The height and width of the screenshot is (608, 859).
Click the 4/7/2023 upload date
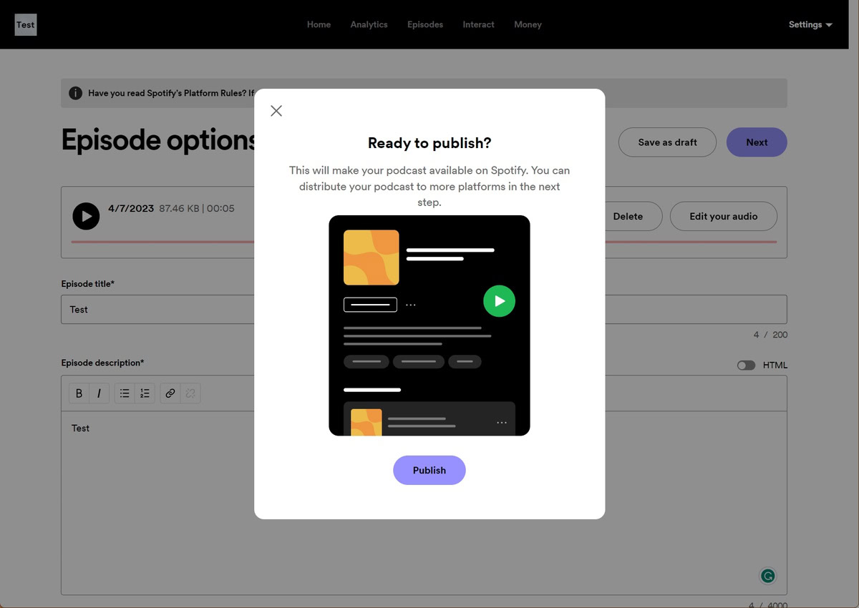(x=131, y=208)
